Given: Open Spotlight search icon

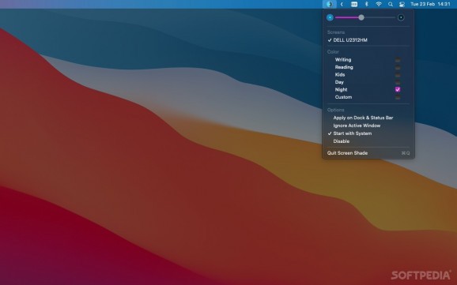Looking at the screenshot, I should 391,4.
